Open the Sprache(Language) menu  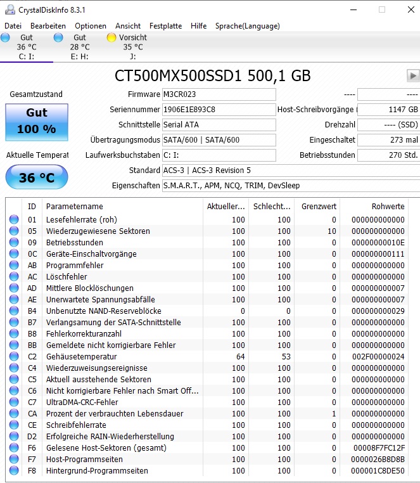coord(248,26)
